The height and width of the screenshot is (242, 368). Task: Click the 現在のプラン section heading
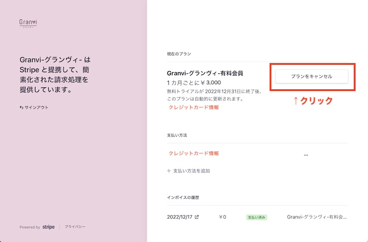click(179, 54)
